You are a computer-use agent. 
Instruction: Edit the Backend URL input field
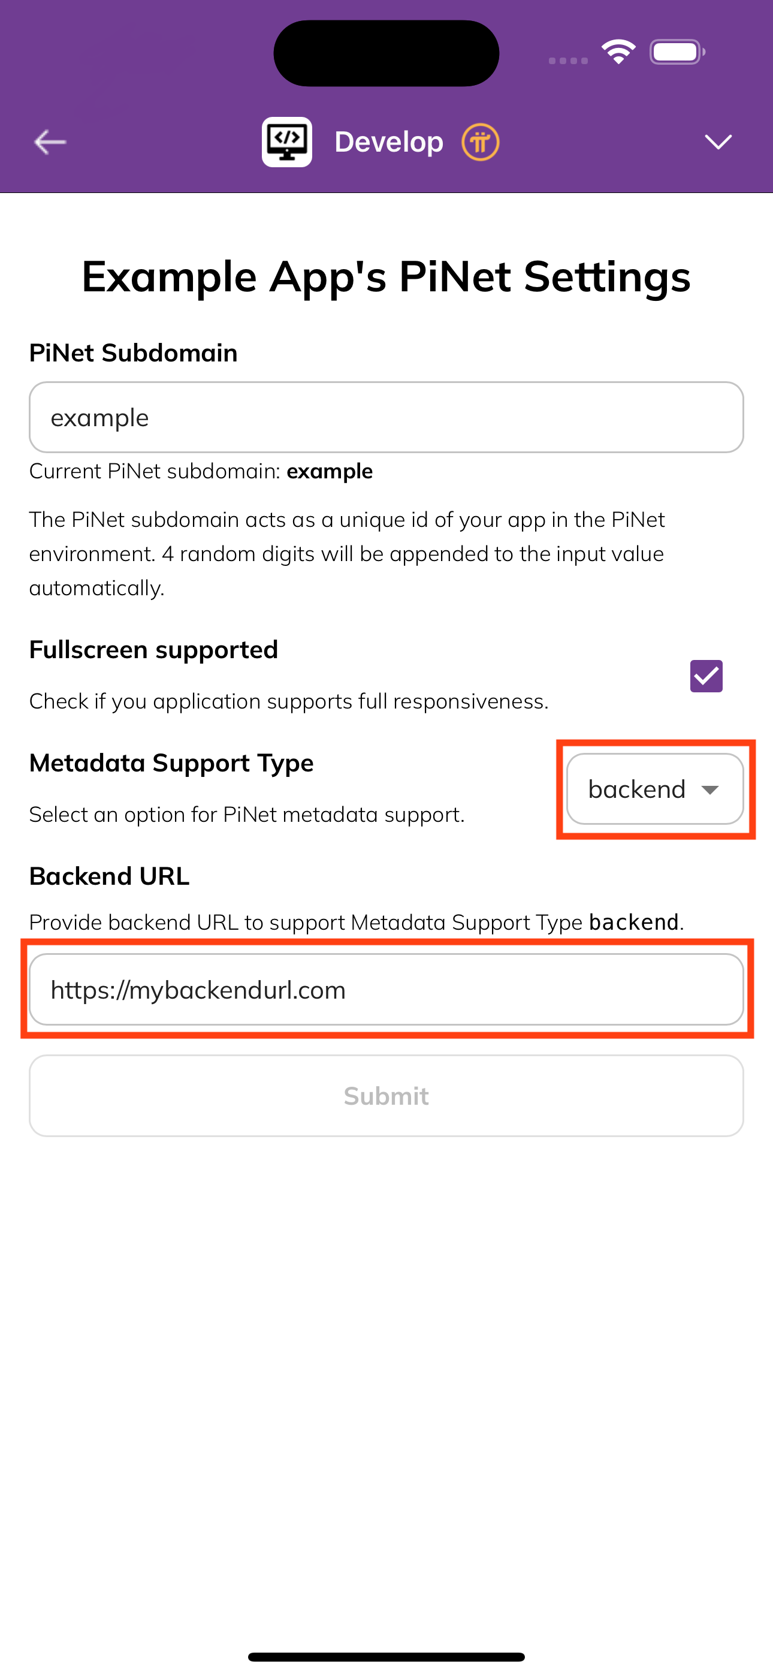[x=386, y=990]
